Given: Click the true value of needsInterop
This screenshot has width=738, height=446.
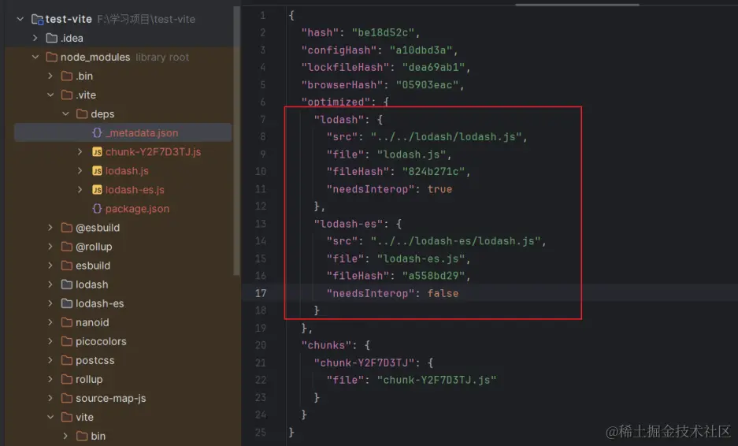Looking at the screenshot, I should tap(439, 189).
